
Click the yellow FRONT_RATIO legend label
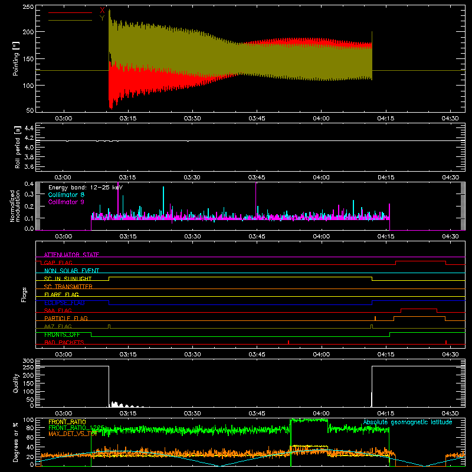pos(67,422)
